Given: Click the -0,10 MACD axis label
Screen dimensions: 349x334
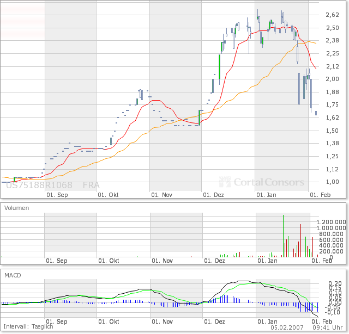Looking at the screenshot, I should click(333, 312).
